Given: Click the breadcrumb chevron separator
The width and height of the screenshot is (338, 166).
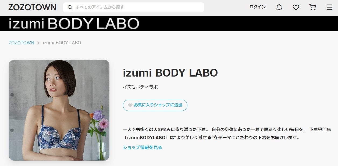Looking at the screenshot, I should [x=38, y=43].
